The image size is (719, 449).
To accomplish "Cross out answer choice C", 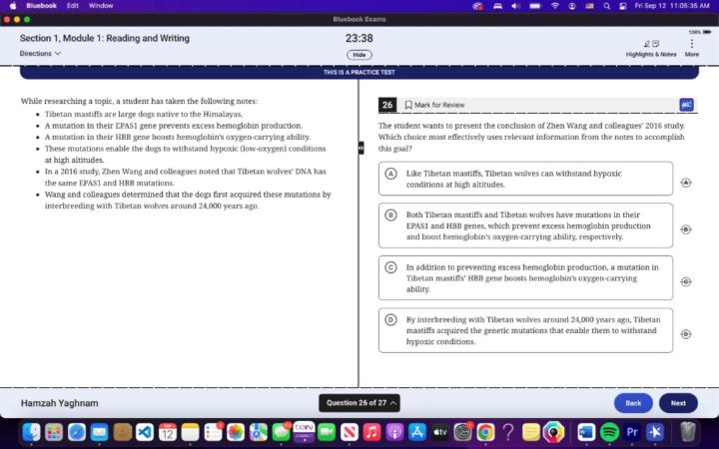I will pyautogui.click(x=685, y=281).
